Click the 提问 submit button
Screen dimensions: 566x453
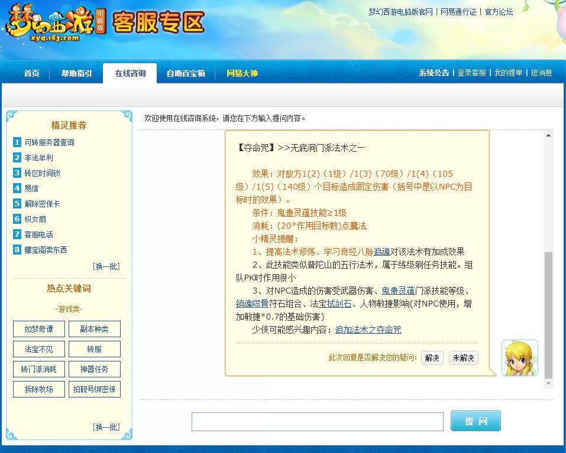476,421
